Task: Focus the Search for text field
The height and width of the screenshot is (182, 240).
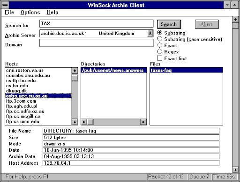Action: 97,24
